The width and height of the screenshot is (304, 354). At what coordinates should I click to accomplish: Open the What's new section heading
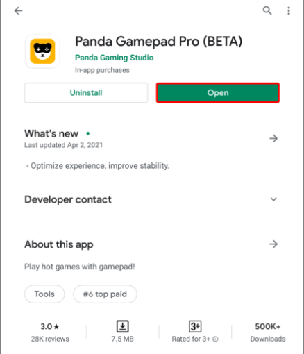coord(51,133)
